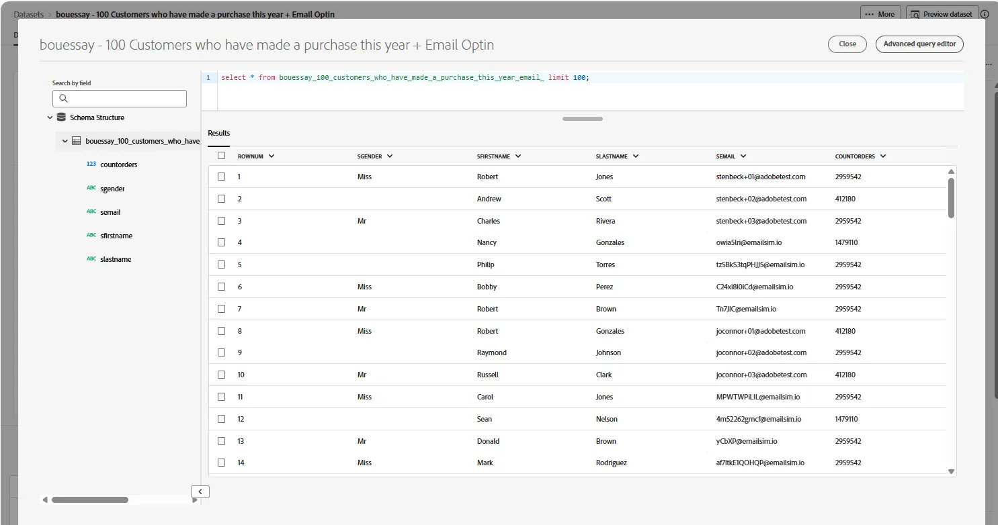Open the SEMAIL column dropdown
This screenshot has height=525, width=998.
[743, 156]
